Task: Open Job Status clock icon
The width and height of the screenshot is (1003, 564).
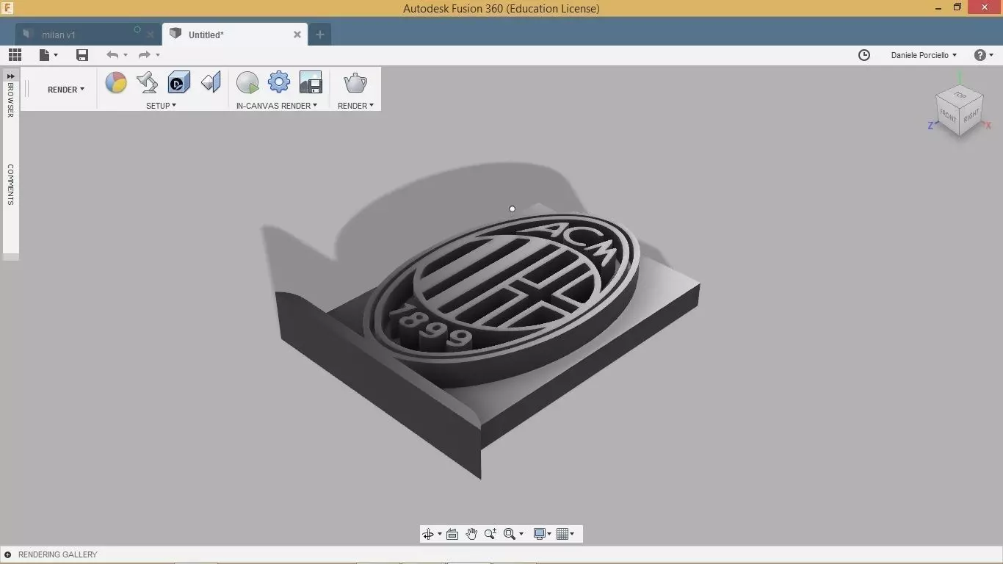Action: click(864, 55)
